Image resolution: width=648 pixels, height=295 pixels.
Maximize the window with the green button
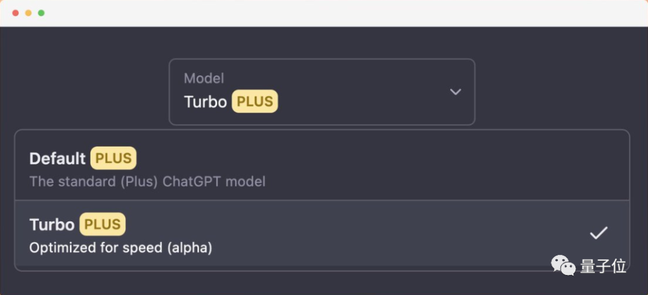point(41,13)
